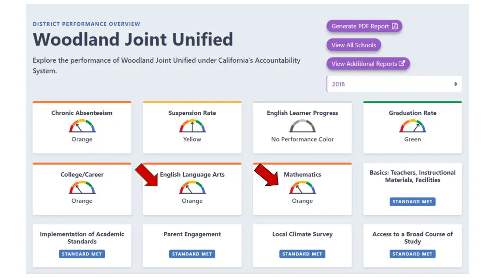Open the Local Climate Survey title

tap(303, 234)
